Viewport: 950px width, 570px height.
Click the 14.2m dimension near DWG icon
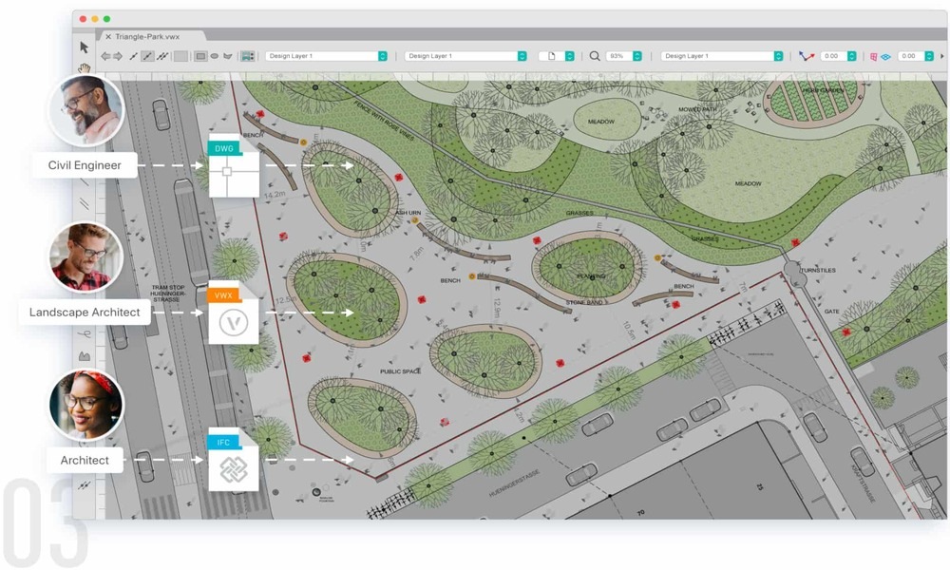tap(275, 195)
